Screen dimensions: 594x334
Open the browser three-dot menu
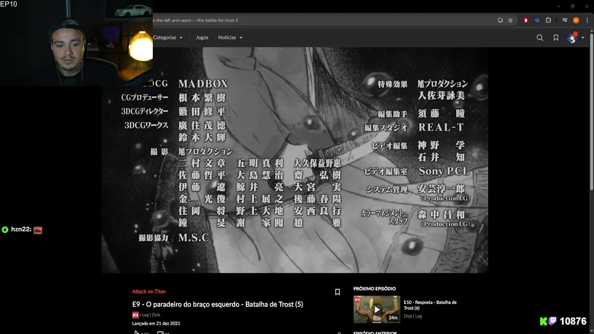(587, 20)
